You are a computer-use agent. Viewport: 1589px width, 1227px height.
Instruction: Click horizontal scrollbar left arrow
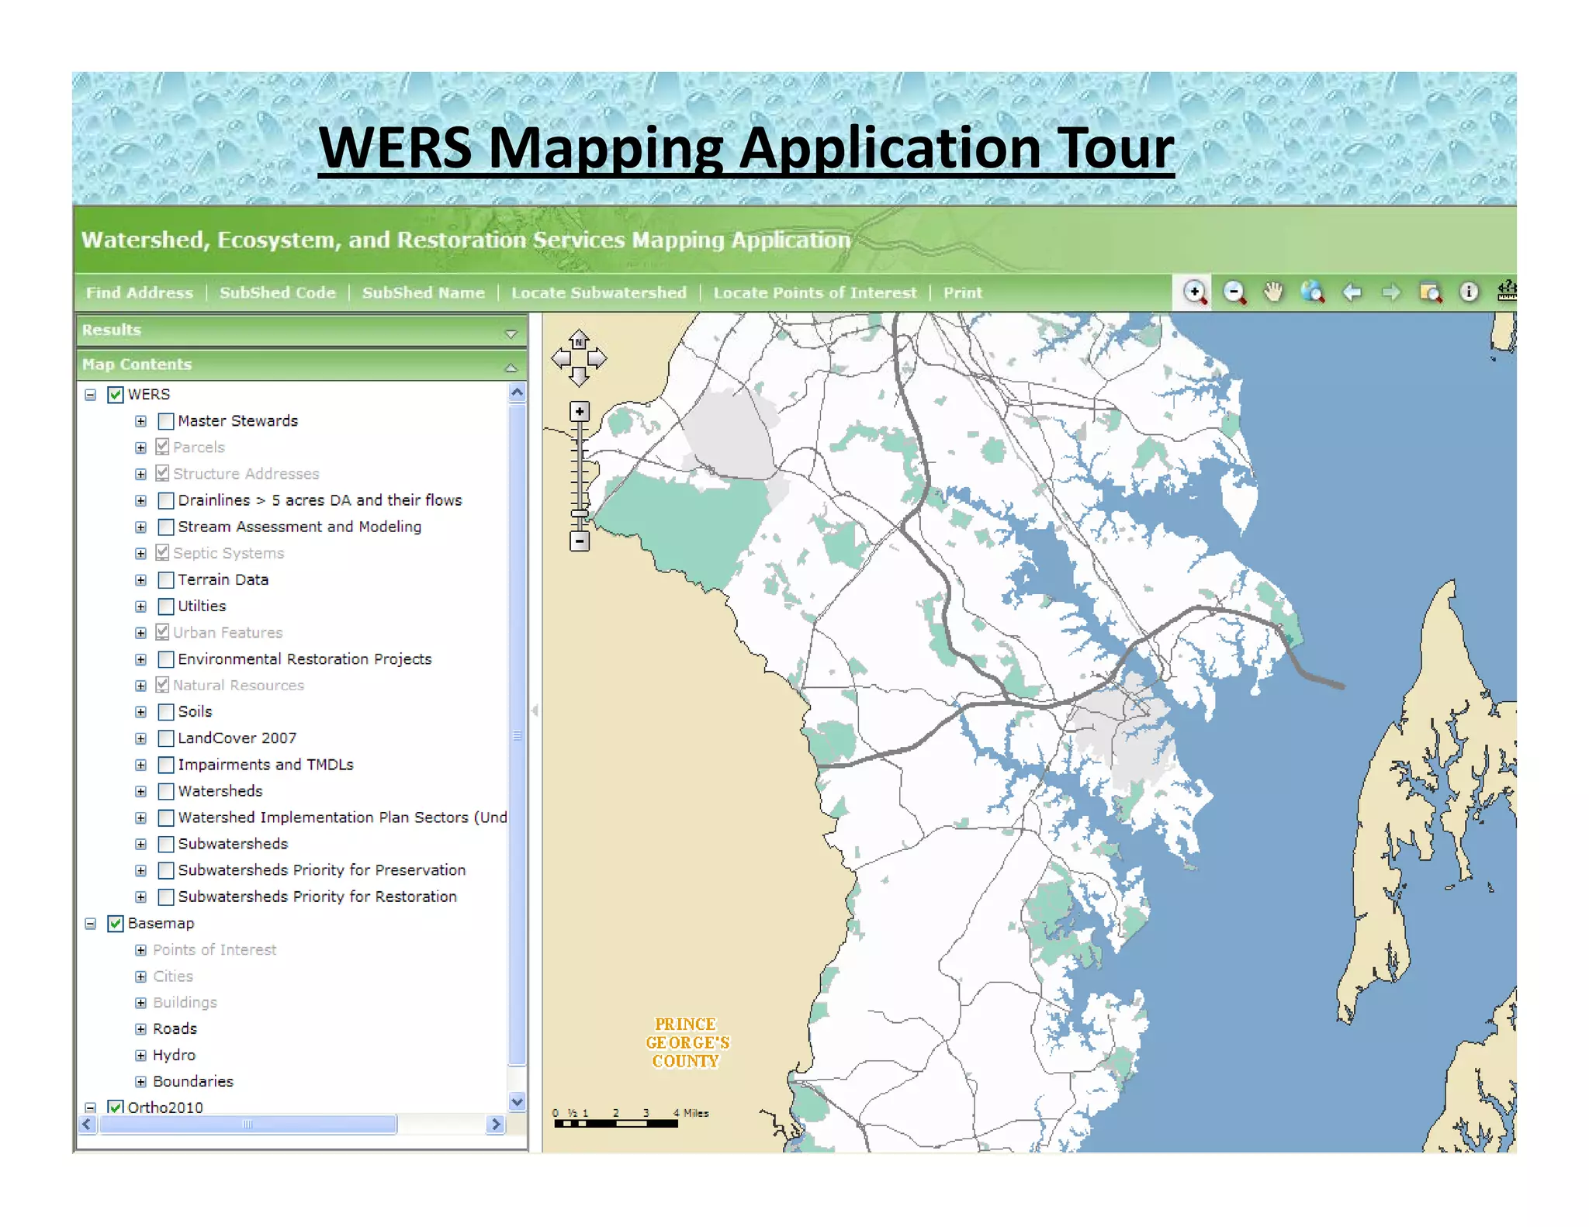(x=88, y=1125)
